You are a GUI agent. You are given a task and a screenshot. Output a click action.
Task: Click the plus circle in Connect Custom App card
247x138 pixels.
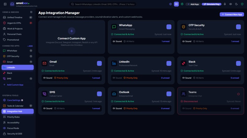71,31
